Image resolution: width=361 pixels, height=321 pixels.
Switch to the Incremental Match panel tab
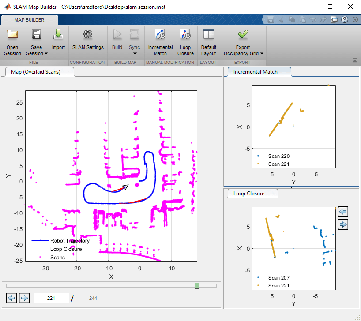tap(256, 72)
